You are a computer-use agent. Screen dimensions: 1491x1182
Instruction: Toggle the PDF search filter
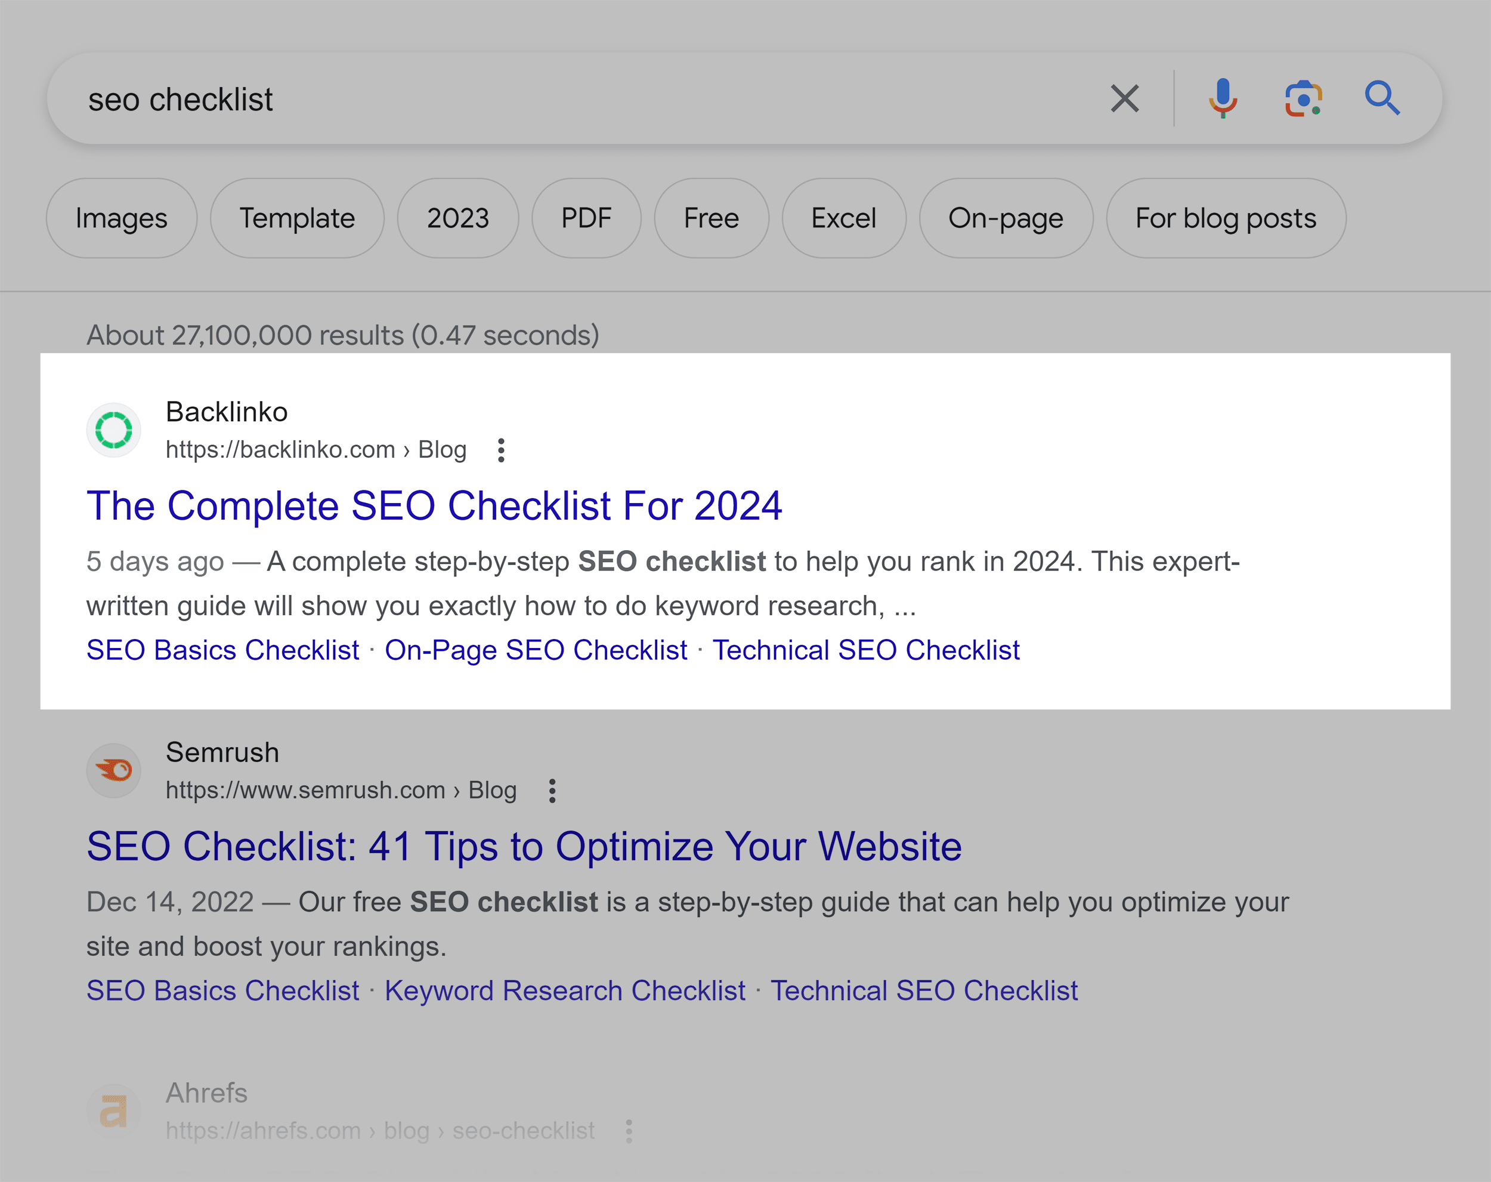pyautogui.click(x=587, y=218)
